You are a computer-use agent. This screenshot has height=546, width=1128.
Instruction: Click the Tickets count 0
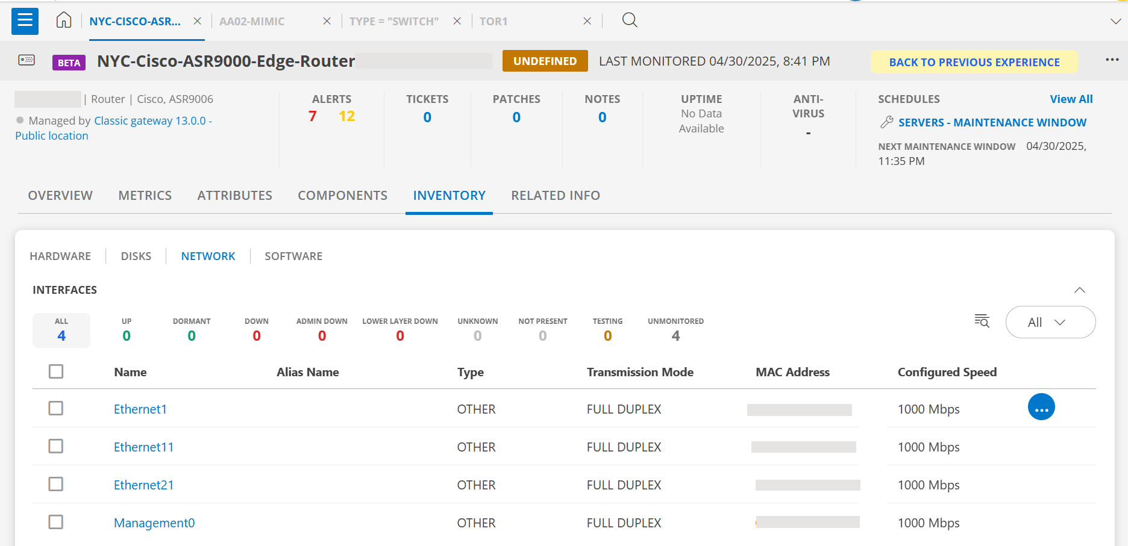pos(427,117)
